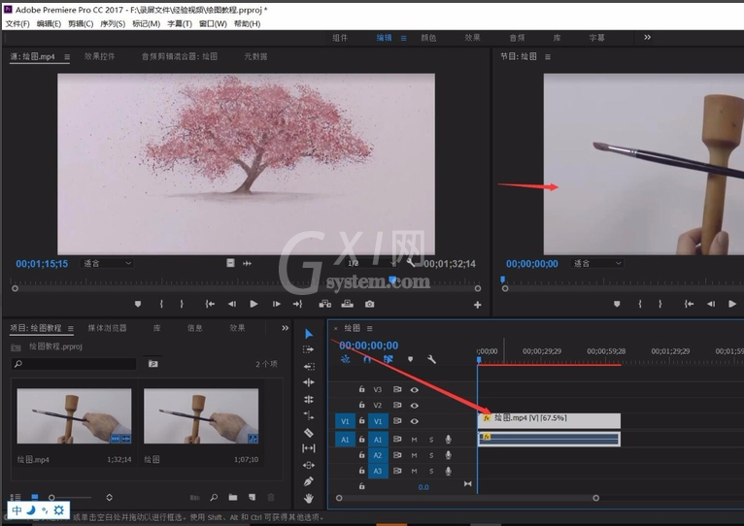Select the Hand tool
744x526 pixels.
(x=309, y=498)
